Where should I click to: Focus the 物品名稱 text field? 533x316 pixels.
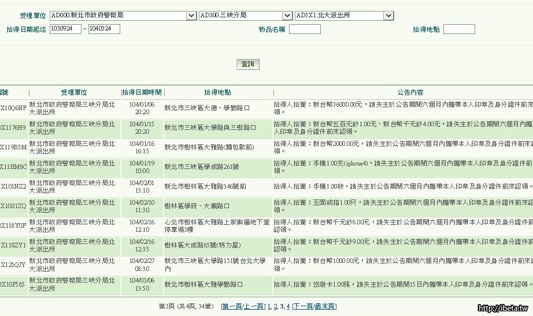(305, 29)
